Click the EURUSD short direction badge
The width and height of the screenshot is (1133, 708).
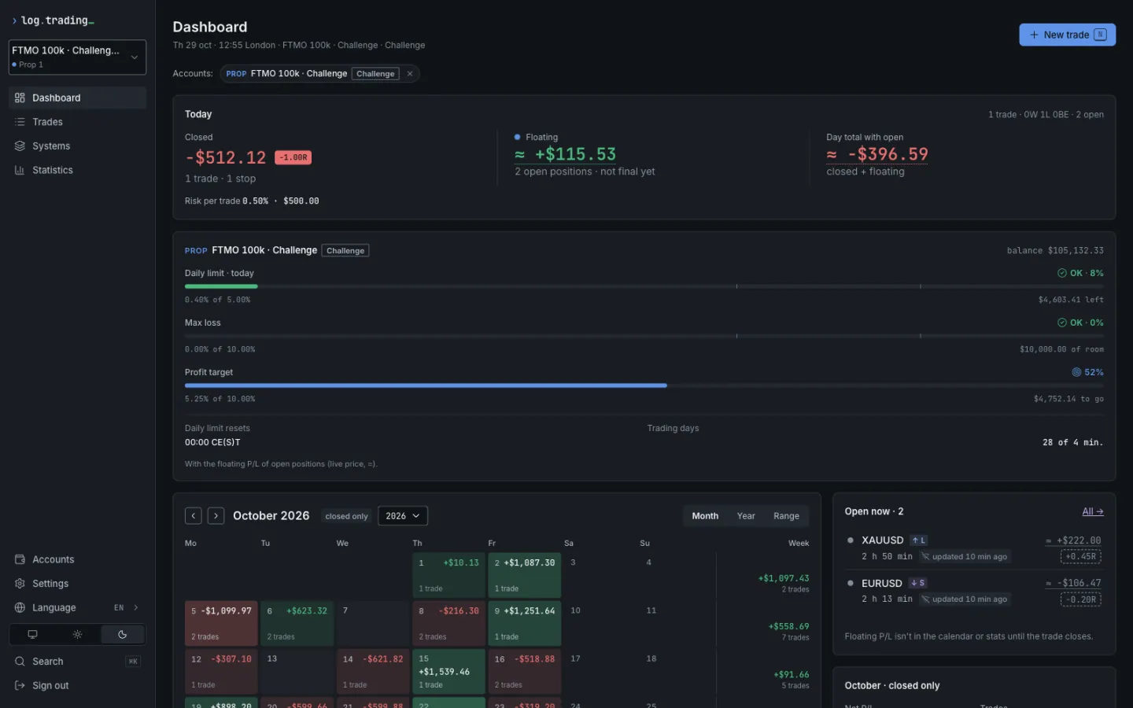[x=917, y=583]
